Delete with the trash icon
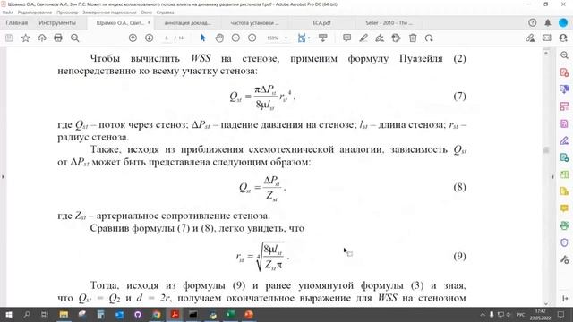The image size is (573, 322). [x=413, y=38]
